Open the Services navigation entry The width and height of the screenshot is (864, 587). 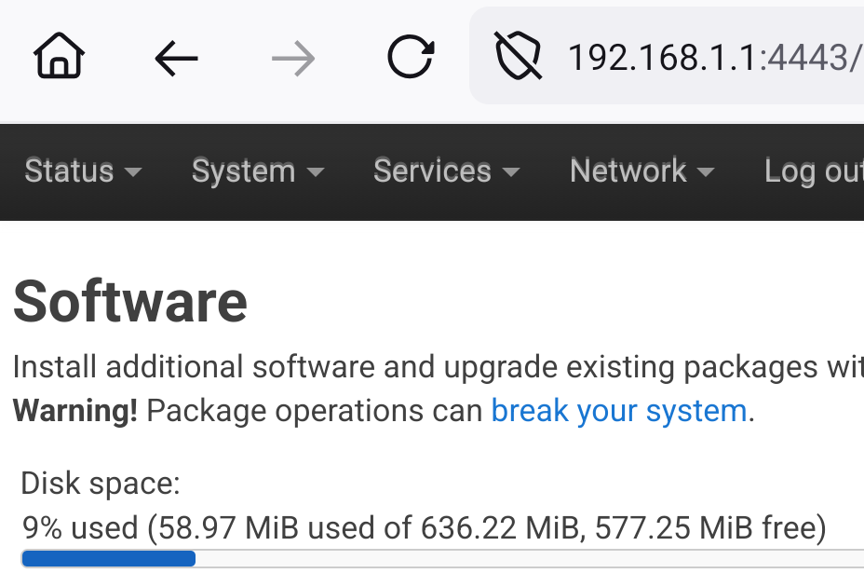(x=432, y=171)
